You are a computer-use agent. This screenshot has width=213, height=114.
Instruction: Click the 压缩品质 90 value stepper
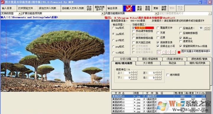207,28
